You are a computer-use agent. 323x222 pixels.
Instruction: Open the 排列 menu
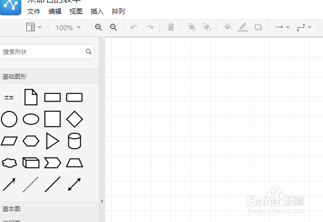point(118,11)
